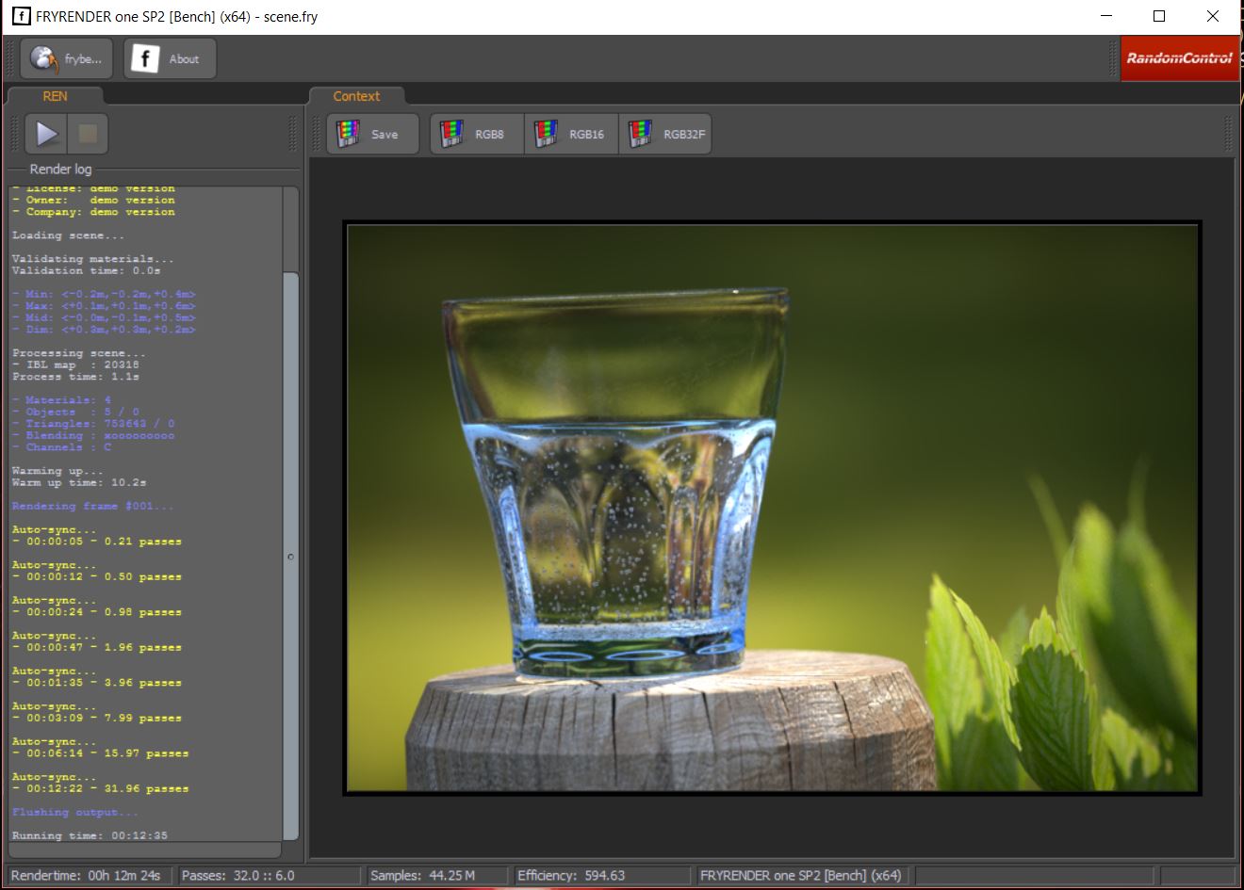1244x890 pixels.
Task: Start the render with the play button
Action: [x=46, y=134]
